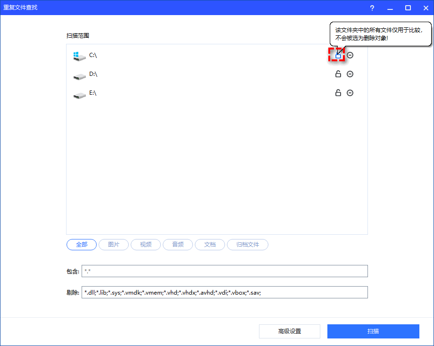Screen dimensions: 434x346
Task: Switch to the 文档 file type filter
Action: point(209,244)
